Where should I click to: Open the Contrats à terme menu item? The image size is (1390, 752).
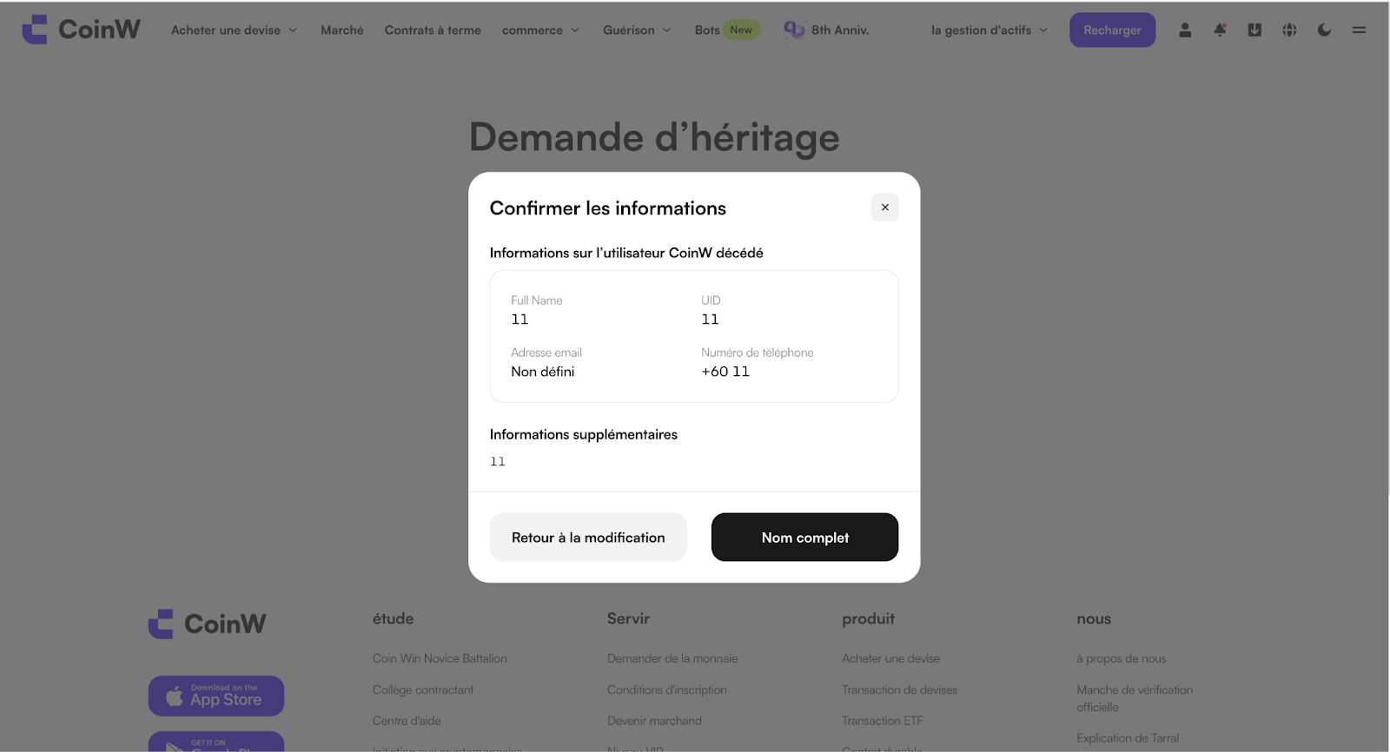433,30
